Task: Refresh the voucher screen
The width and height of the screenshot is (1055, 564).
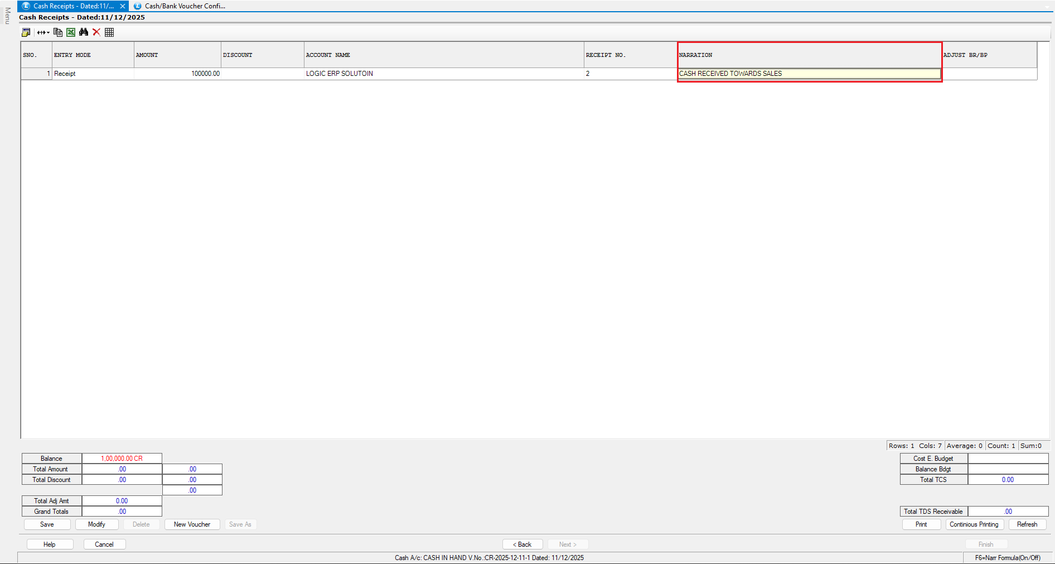Action: click(x=1027, y=524)
